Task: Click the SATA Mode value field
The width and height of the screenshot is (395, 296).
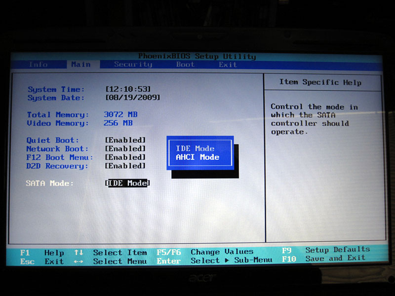Action: (127, 183)
